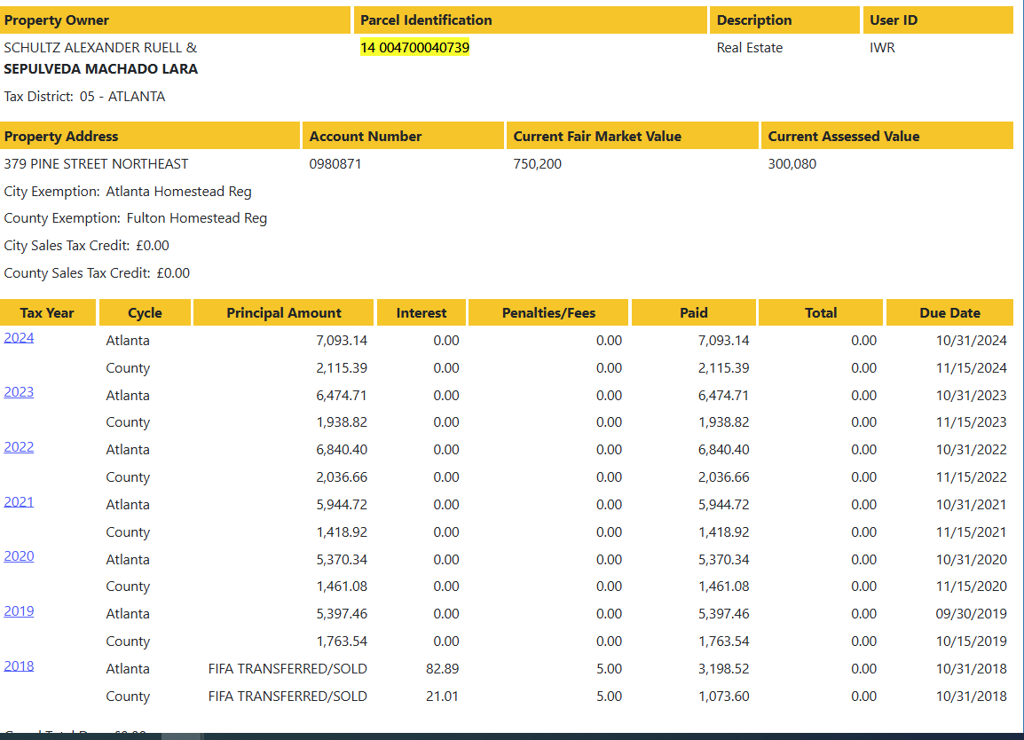The image size is (1024, 740).
Task: Click account number 0980871
Action: (x=335, y=164)
